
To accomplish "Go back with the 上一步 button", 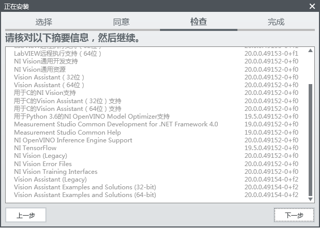I will point(26,215).
